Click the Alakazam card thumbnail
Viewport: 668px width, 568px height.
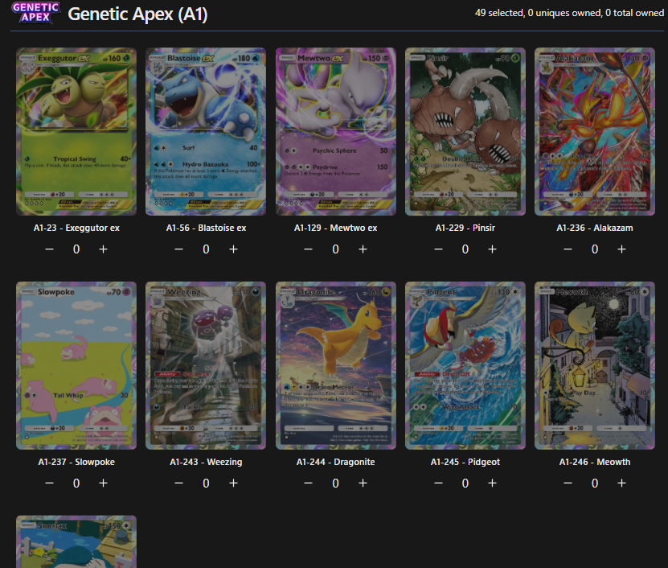click(x=595, y=131)
